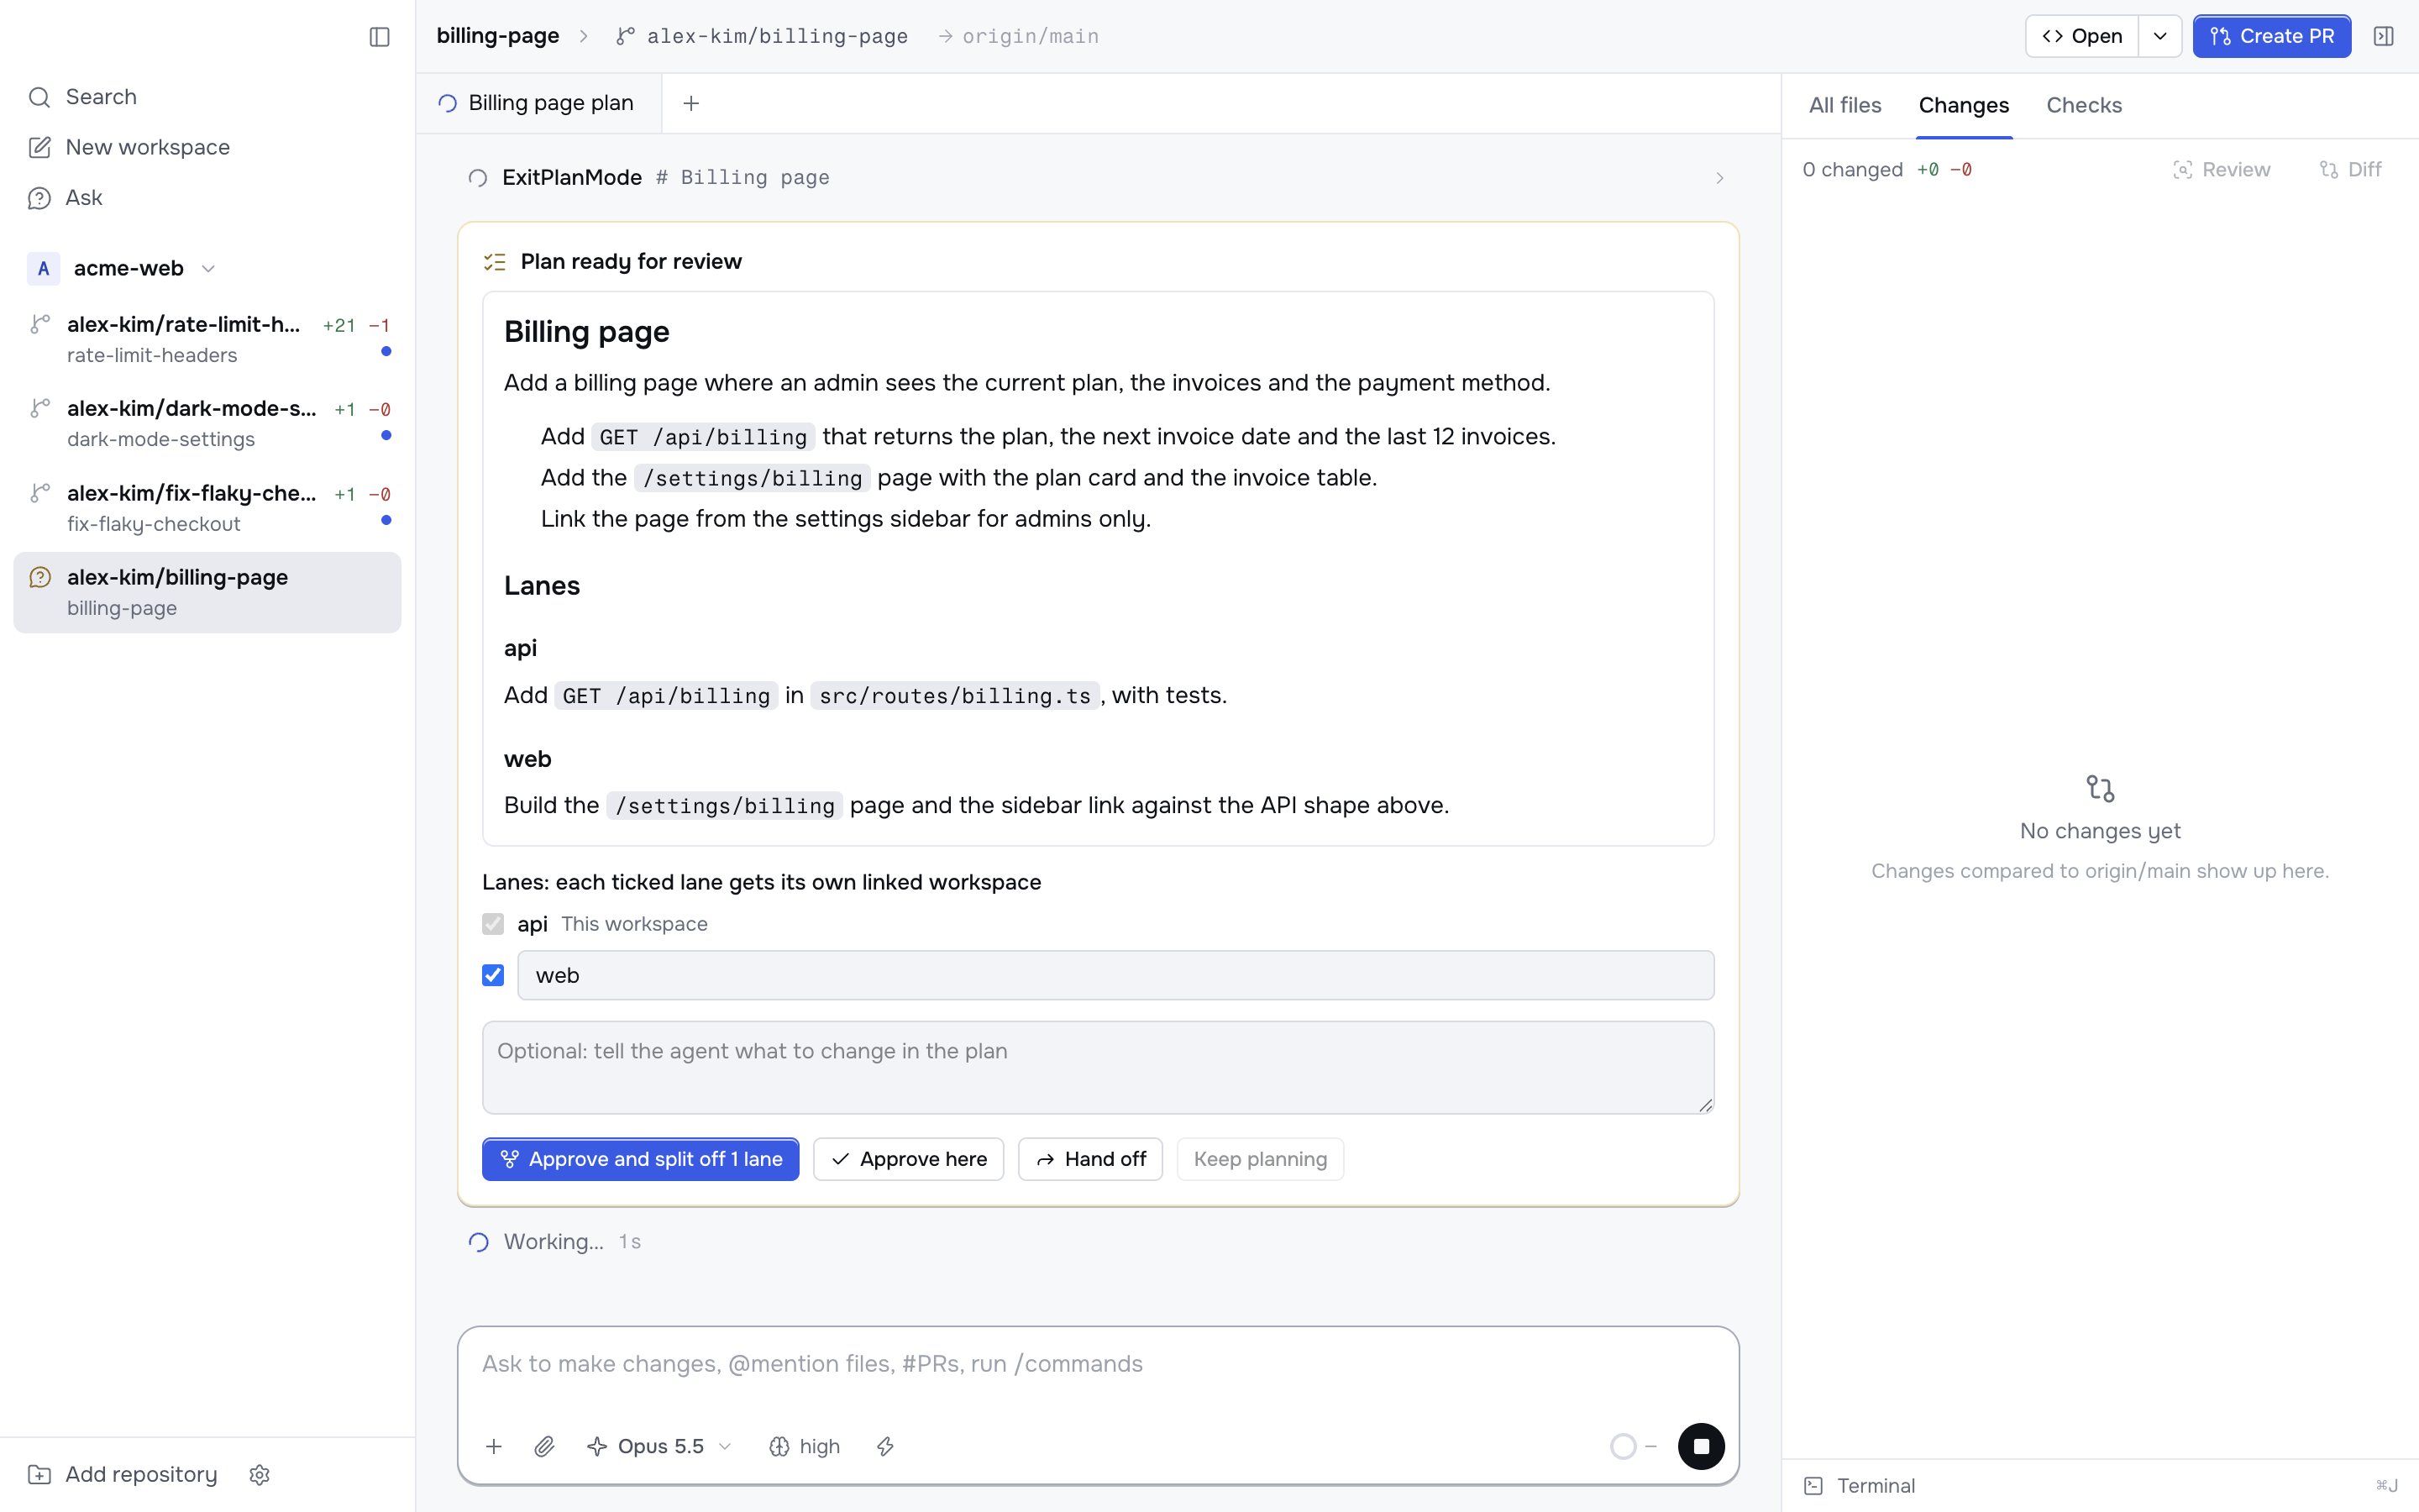Click the New workspace pencil icon
This screenshot has width=2419, height=1512.
tap(39, 147)
